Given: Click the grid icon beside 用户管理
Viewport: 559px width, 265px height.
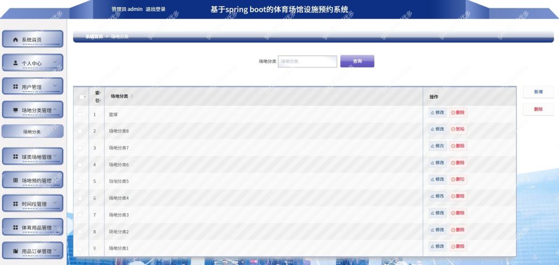Looking at the screenshot, I should click(x=15, y=87).
